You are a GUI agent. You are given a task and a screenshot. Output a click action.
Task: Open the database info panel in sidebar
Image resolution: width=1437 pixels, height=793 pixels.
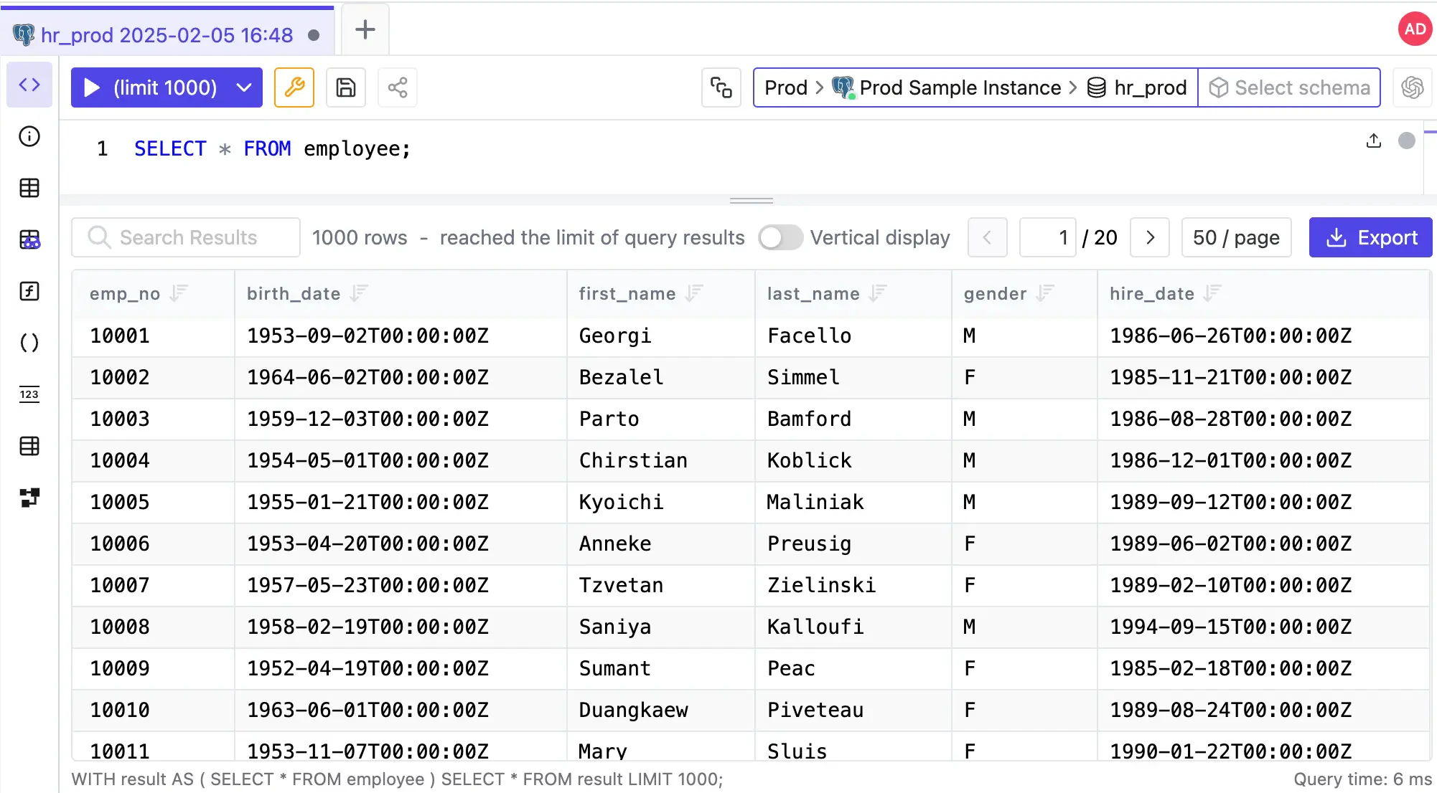[x=29, y=136]
